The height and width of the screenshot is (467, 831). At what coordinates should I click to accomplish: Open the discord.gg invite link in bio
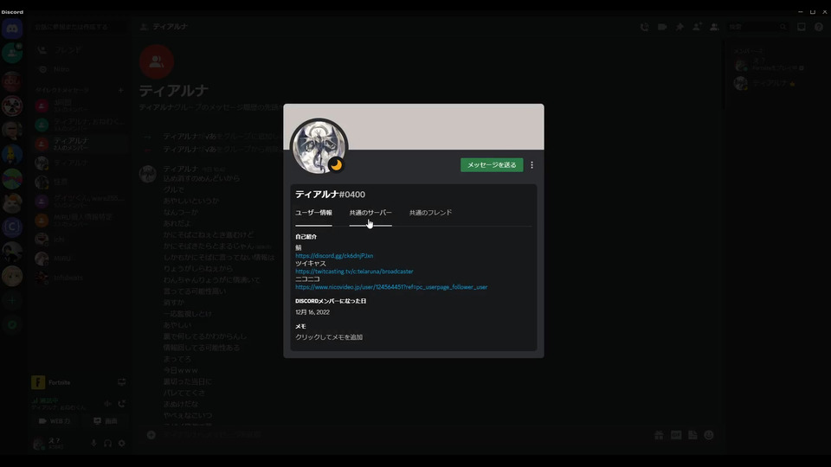click(x=334, y=256)
